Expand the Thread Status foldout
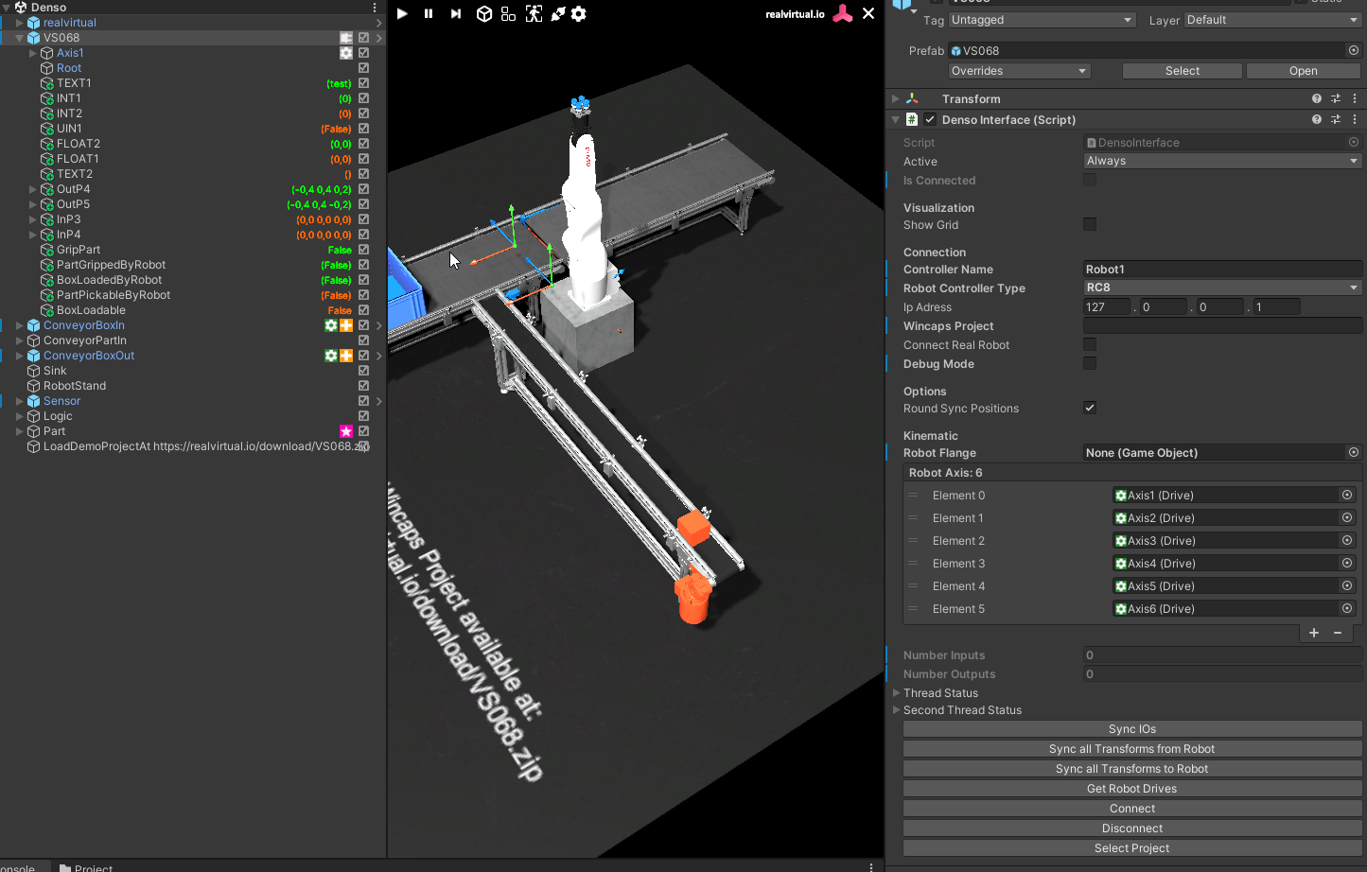 [x=897, y=693]
